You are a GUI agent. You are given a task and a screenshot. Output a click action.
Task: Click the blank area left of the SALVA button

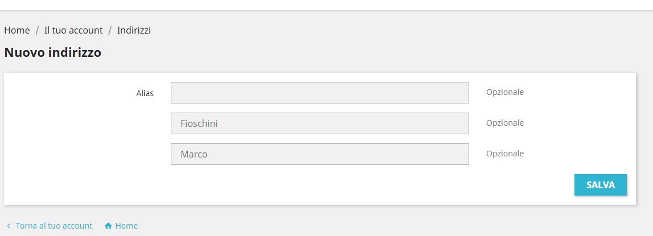(342, 185)
